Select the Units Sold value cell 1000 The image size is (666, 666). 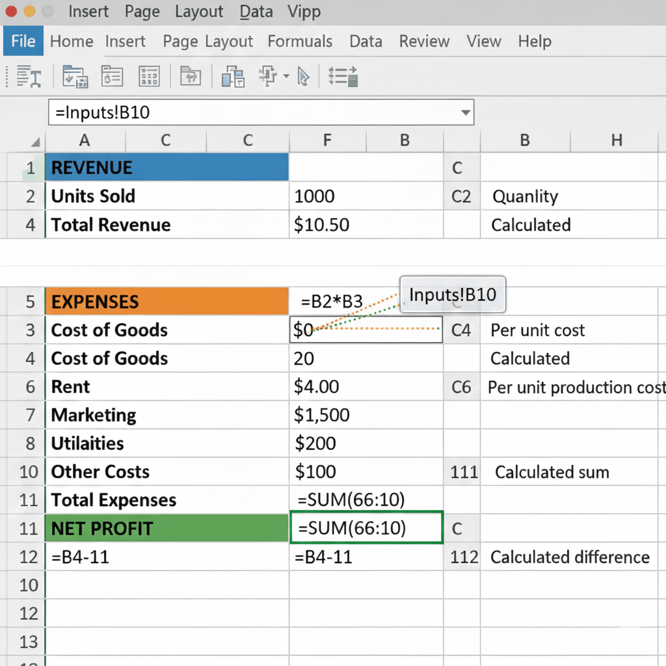tap(366, 196)
